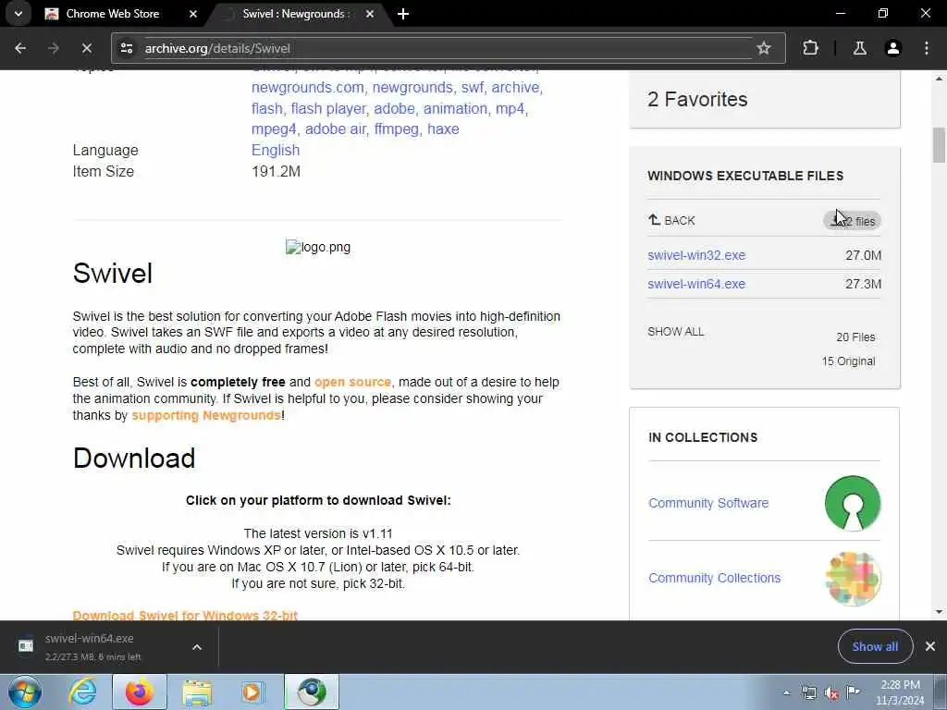Bookmark this page with the star icon
947x710 pixels.
click(763, 48)
